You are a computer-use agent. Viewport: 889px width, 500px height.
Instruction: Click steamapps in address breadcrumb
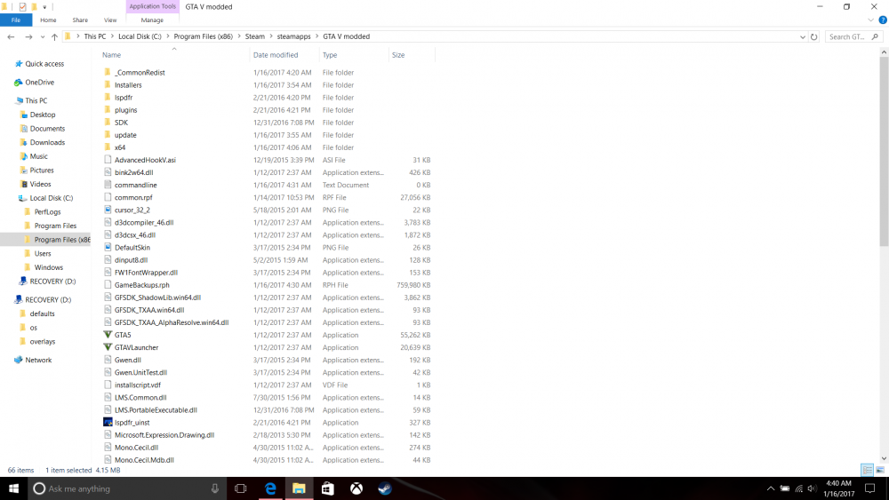coord(293,36)
